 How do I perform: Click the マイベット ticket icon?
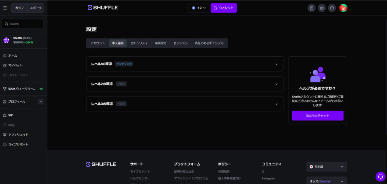[x=5, y=65]
